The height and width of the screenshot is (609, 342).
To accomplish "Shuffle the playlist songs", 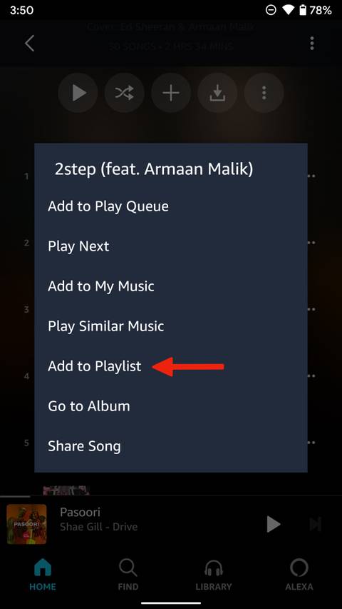I will click(x=125, y=94).
